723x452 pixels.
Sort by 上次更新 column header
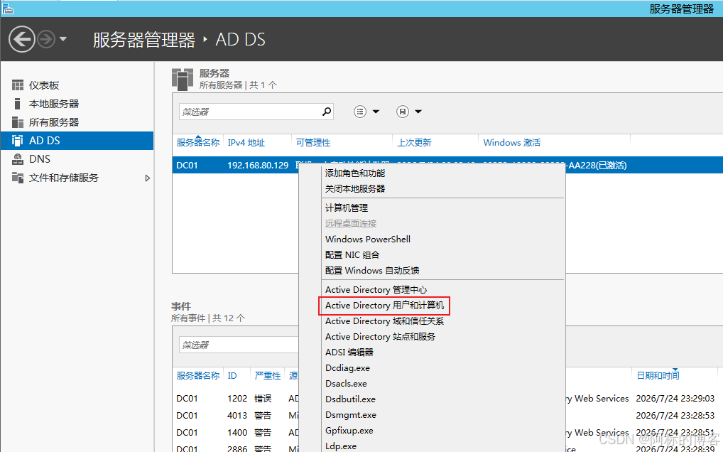click(414, 143)
